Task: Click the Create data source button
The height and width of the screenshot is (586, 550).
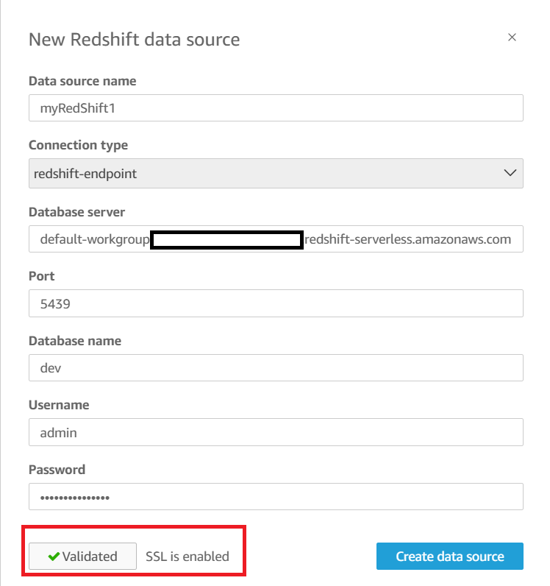Action: pyautogui.click(x=449, y=557)
